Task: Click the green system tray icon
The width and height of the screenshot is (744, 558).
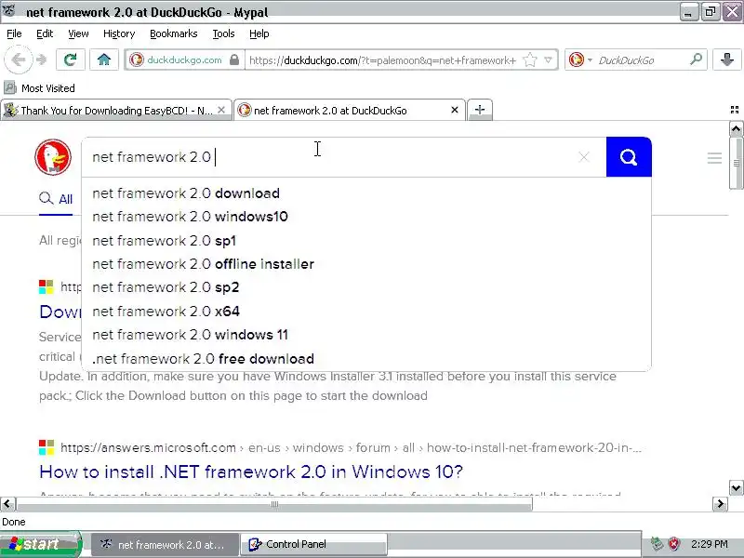Action: 658,544
